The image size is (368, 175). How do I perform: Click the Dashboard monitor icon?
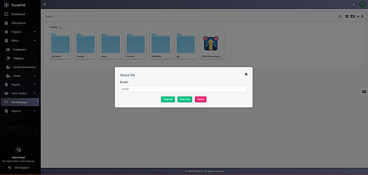(7, 14)
